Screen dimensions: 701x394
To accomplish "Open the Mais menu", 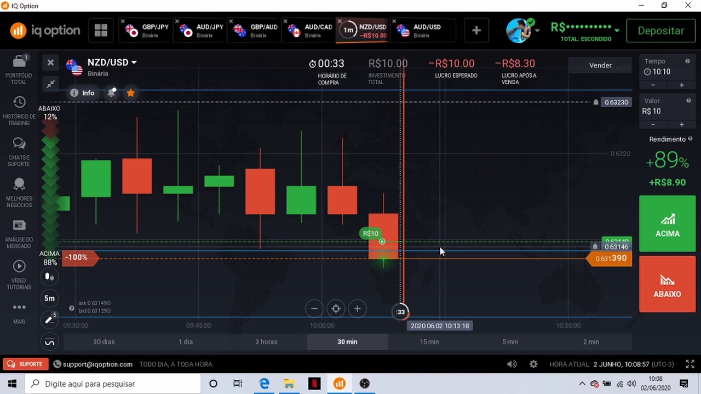I will click(x=19, y=313).
